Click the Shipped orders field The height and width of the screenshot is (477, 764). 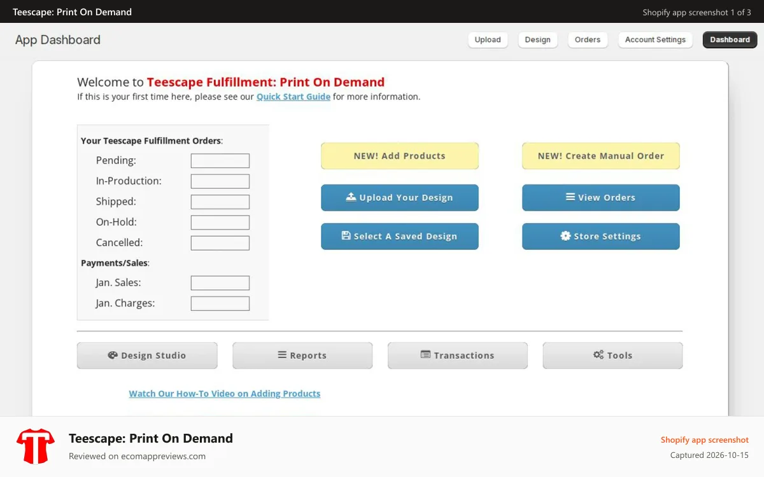tap(220, 202)
